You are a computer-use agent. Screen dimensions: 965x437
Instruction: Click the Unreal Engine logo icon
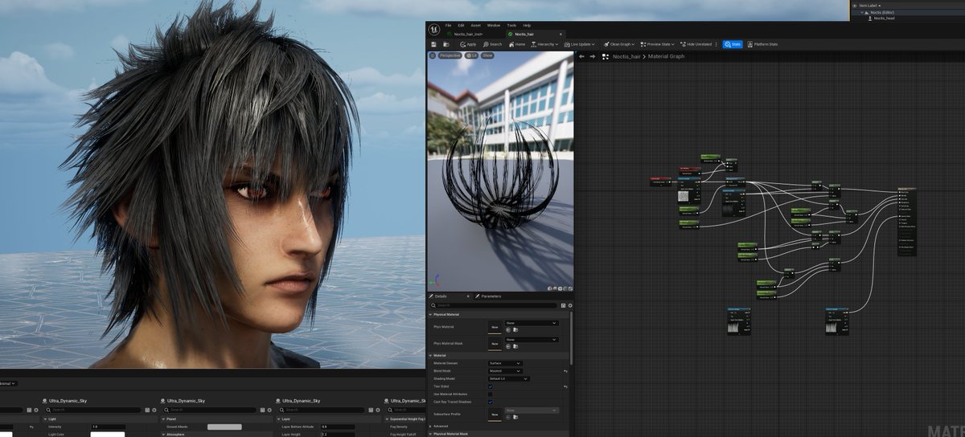click(x=434, y=29)
